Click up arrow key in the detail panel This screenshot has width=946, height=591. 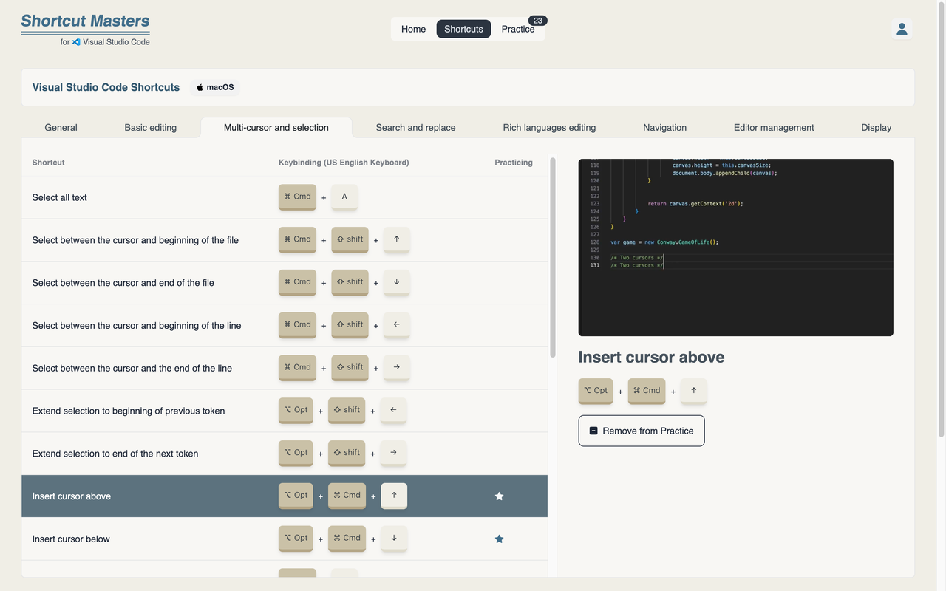coord(694,392)
